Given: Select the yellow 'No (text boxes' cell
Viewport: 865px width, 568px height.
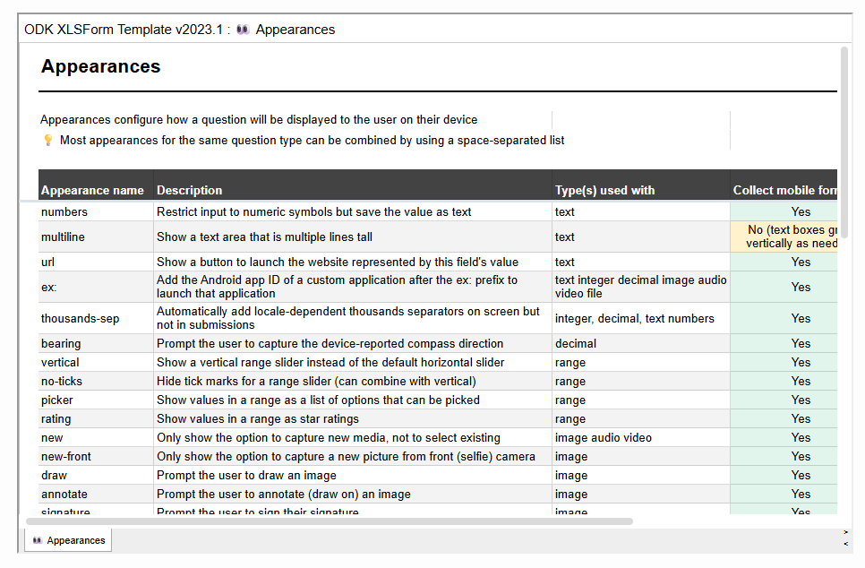Looking at the screenshot, I should 784,237.
